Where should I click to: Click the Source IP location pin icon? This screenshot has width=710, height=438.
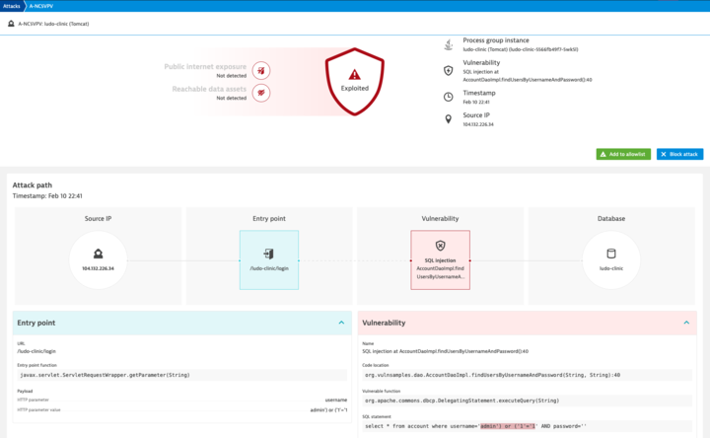(449, 118)
